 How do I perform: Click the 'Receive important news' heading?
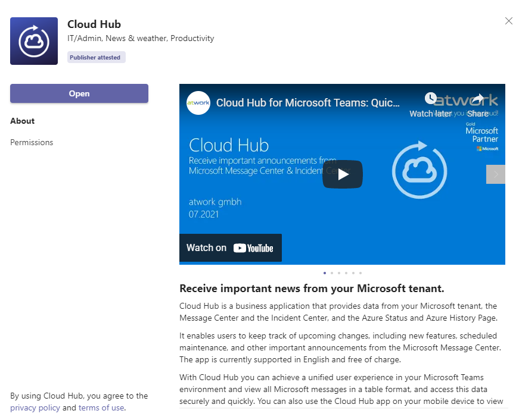tap(312, 289)
